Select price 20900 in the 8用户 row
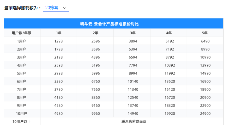This screenshot has height=131, width=227. (x=205, y=97)
